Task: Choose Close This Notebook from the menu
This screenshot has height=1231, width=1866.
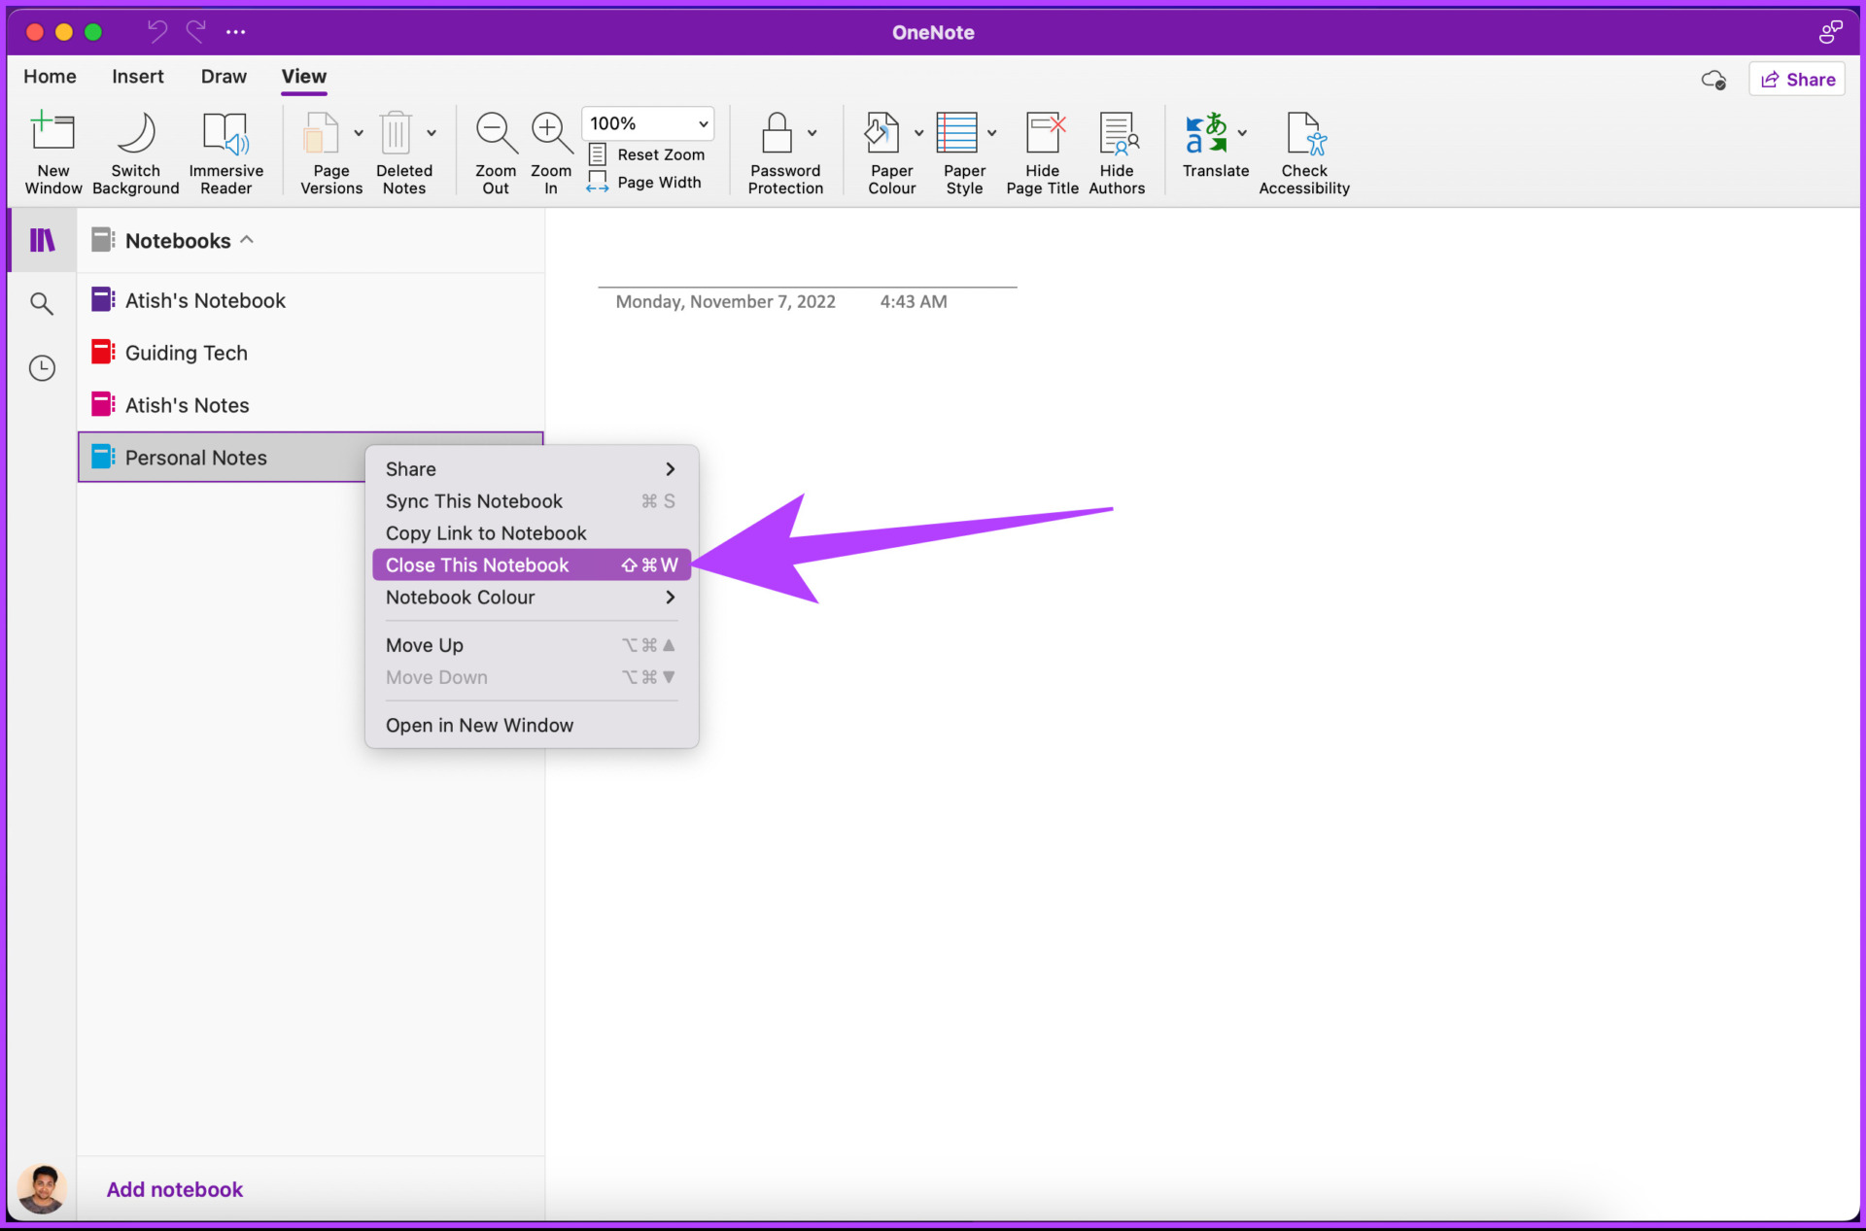Action: pos(476,564)
